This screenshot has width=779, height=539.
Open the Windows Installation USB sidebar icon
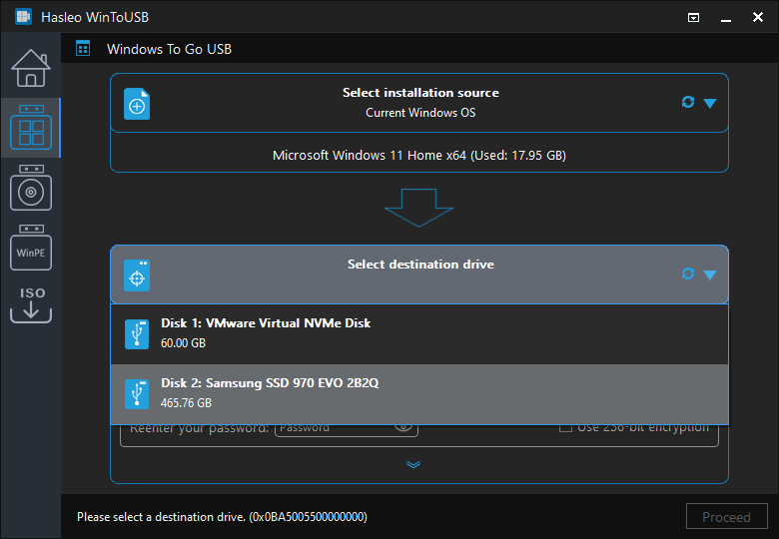(x=31, y=188)
